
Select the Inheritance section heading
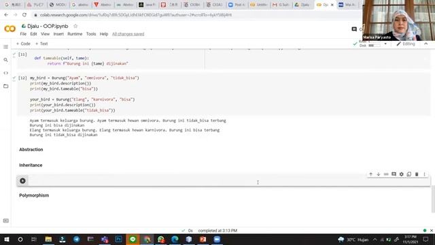pyautogui.click(x=31, y=165)
